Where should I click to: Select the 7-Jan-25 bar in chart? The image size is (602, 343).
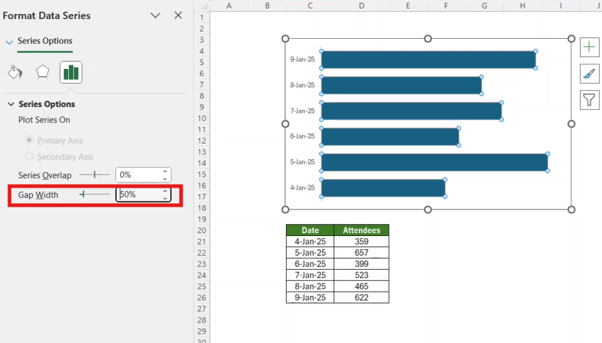(x=411, y=111)
